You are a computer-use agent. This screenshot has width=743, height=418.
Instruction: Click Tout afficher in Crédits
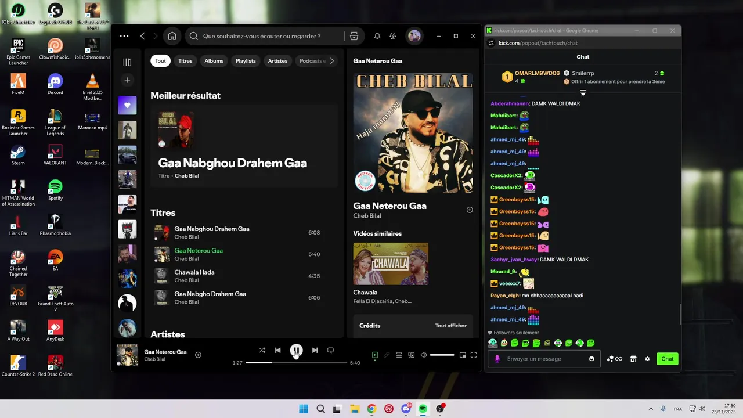[450, 326]
